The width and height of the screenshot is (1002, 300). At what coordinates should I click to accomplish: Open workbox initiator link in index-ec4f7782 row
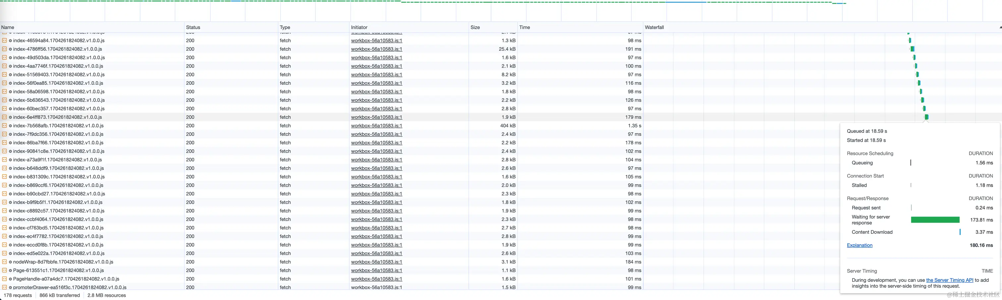coord(376,236)
